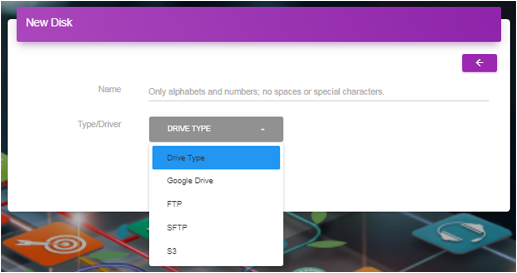Choose the S3 drive option
The image size is (517, 273).
tap(216, 251)
